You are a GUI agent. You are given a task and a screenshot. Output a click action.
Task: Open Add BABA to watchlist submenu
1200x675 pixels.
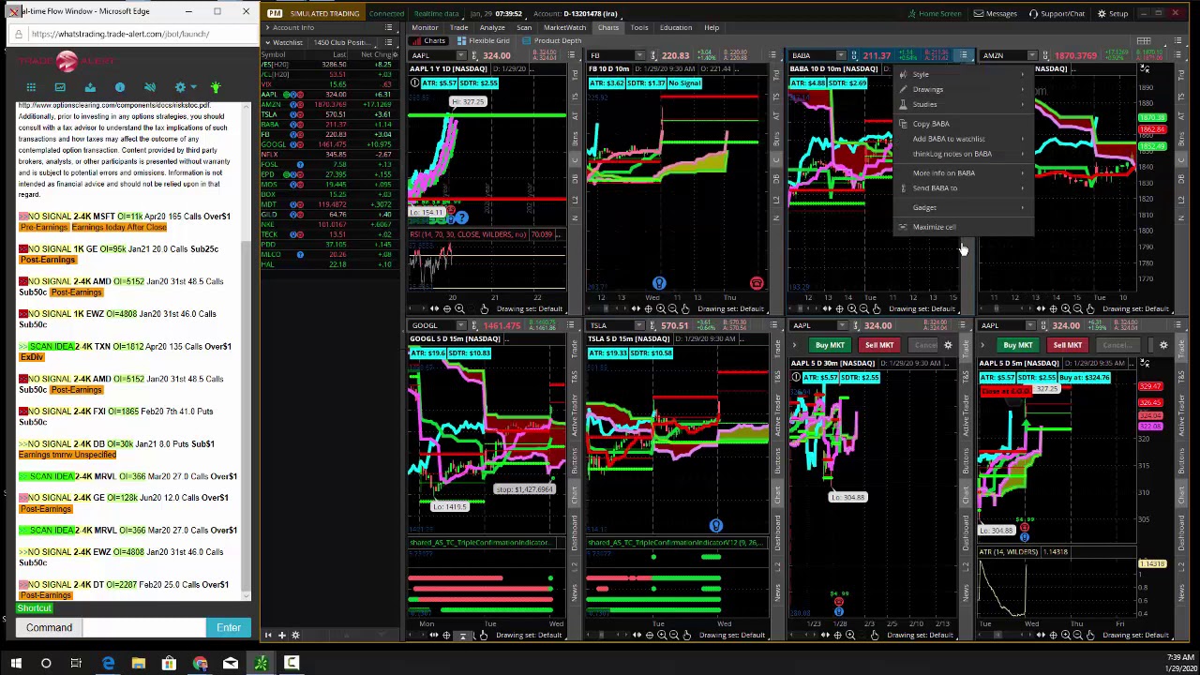(962, 139)
